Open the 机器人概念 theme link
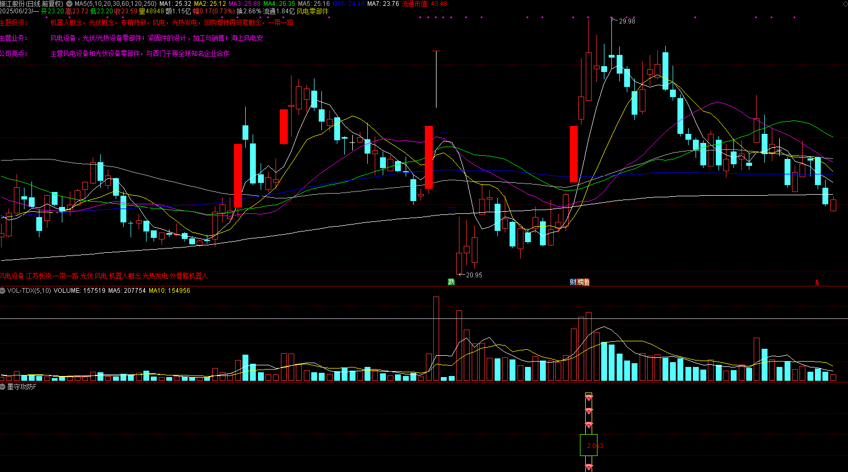Image resolution: width=848 pixels, height=472 pixels. [67, 22]
